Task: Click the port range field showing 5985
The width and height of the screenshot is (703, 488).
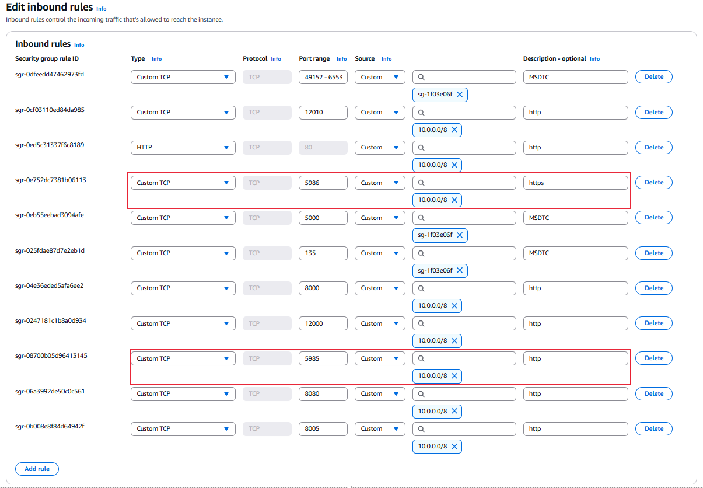Action: click(323, 358)
